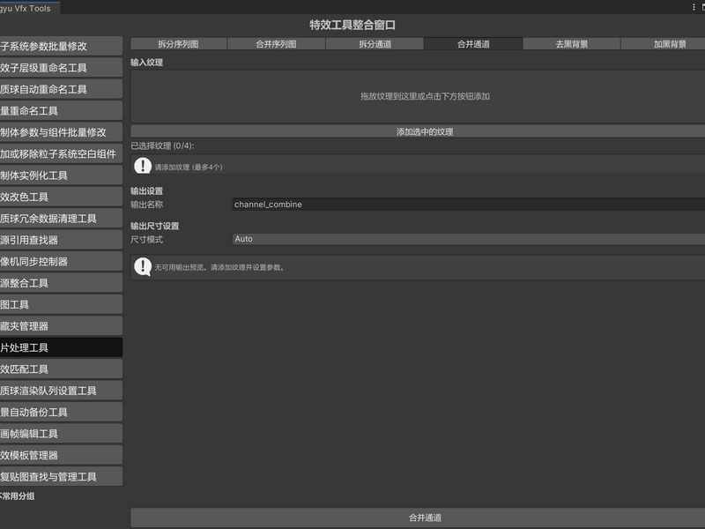The width and height of the screenshot is (705, 529).
Task: Click the 特效工具整合窗口 title text
Action: coord(352,25)
